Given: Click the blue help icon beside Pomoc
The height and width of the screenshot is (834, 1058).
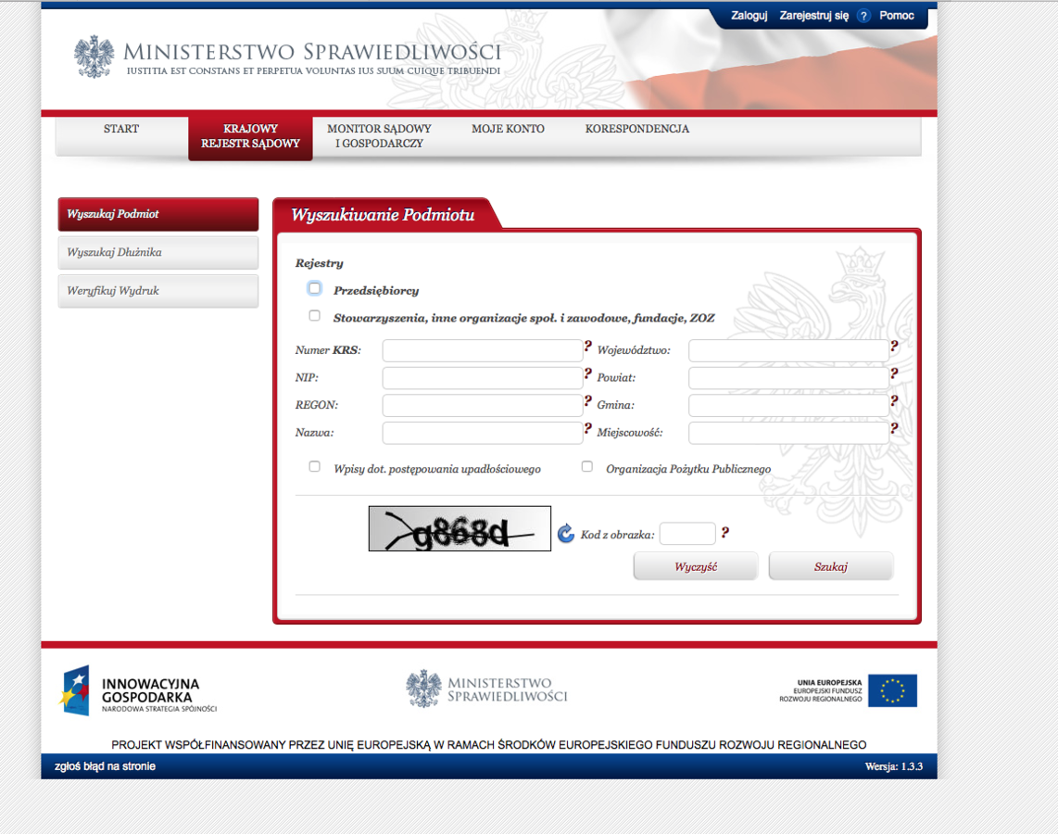Looking at the screenshot, I should pyautogui.click(x=863, y=16).
